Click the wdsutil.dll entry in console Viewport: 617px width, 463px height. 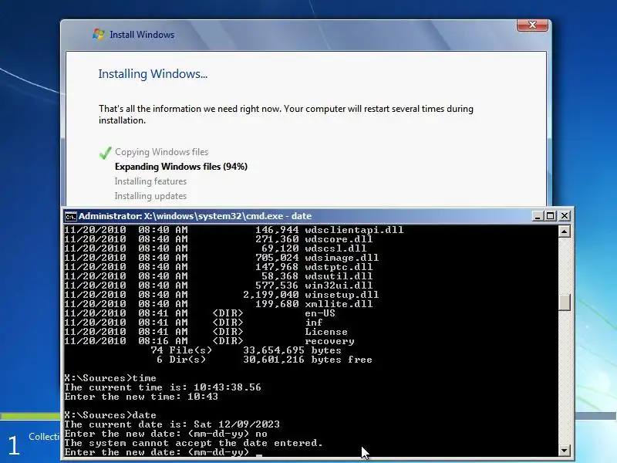(218, 276)
